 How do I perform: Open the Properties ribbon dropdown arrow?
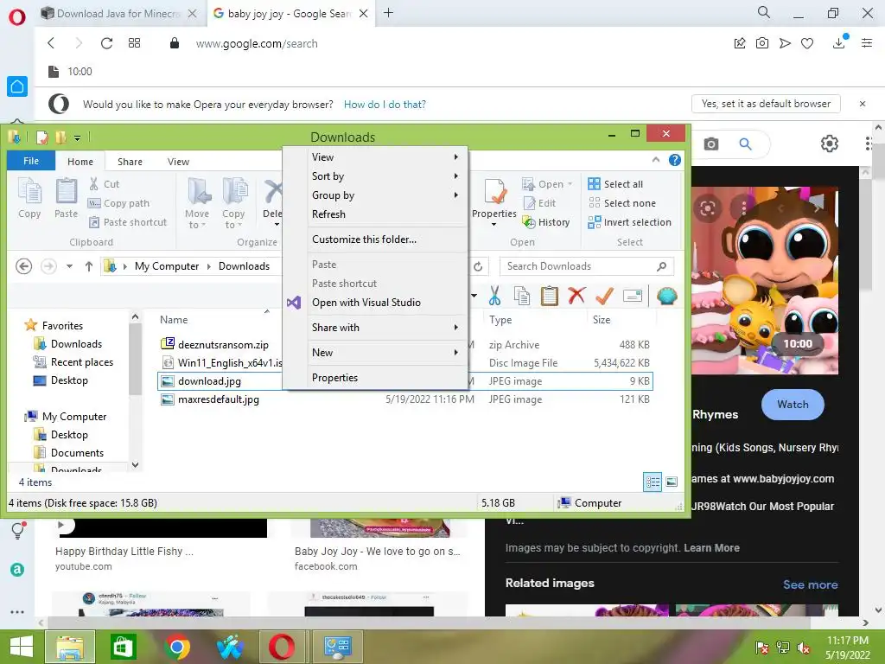(493, 225)
